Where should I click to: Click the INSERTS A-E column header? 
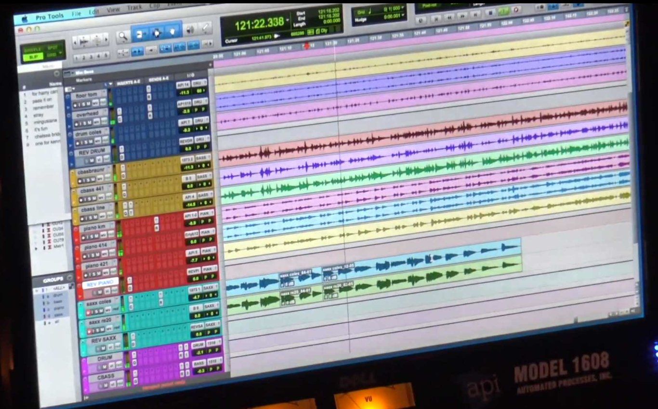[128, 83]
